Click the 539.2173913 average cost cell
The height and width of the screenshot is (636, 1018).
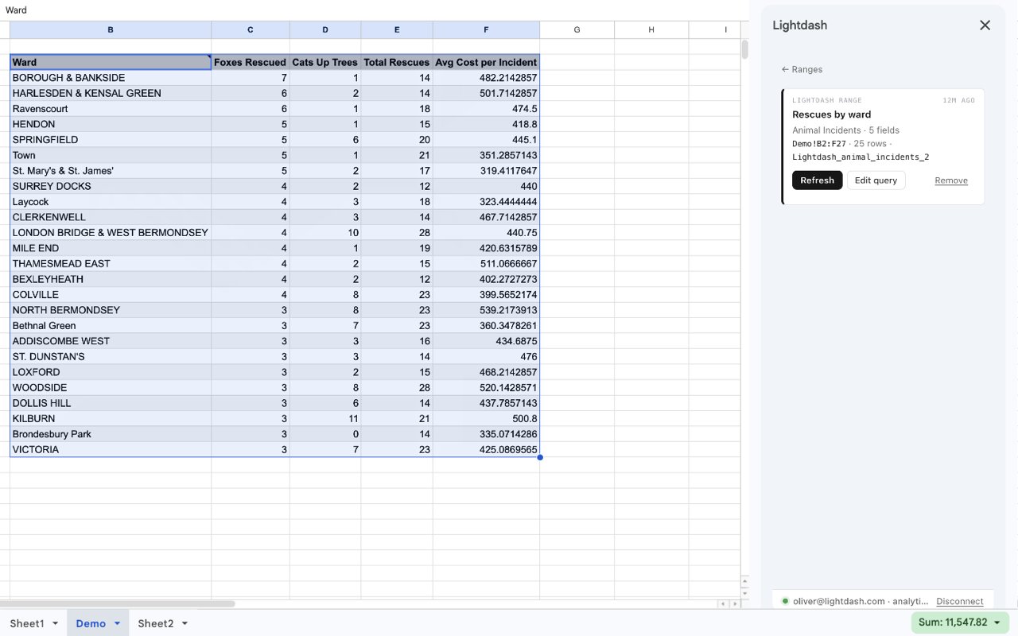coord(486,310)
